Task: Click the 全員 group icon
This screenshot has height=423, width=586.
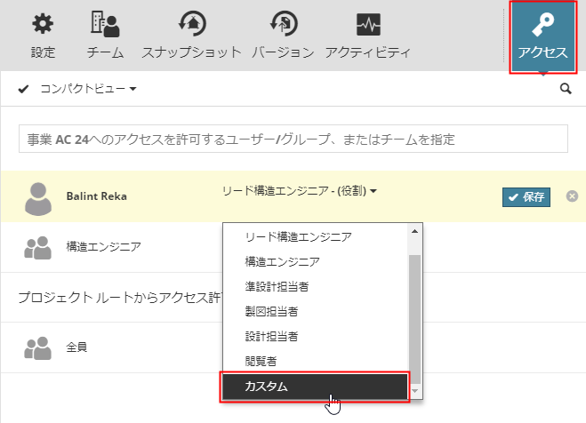Action: tap(37, 347)
